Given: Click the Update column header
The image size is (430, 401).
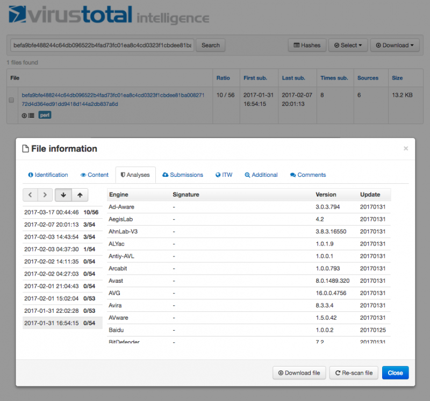Looking at the screenshot, I should click(x=370, y=195).
